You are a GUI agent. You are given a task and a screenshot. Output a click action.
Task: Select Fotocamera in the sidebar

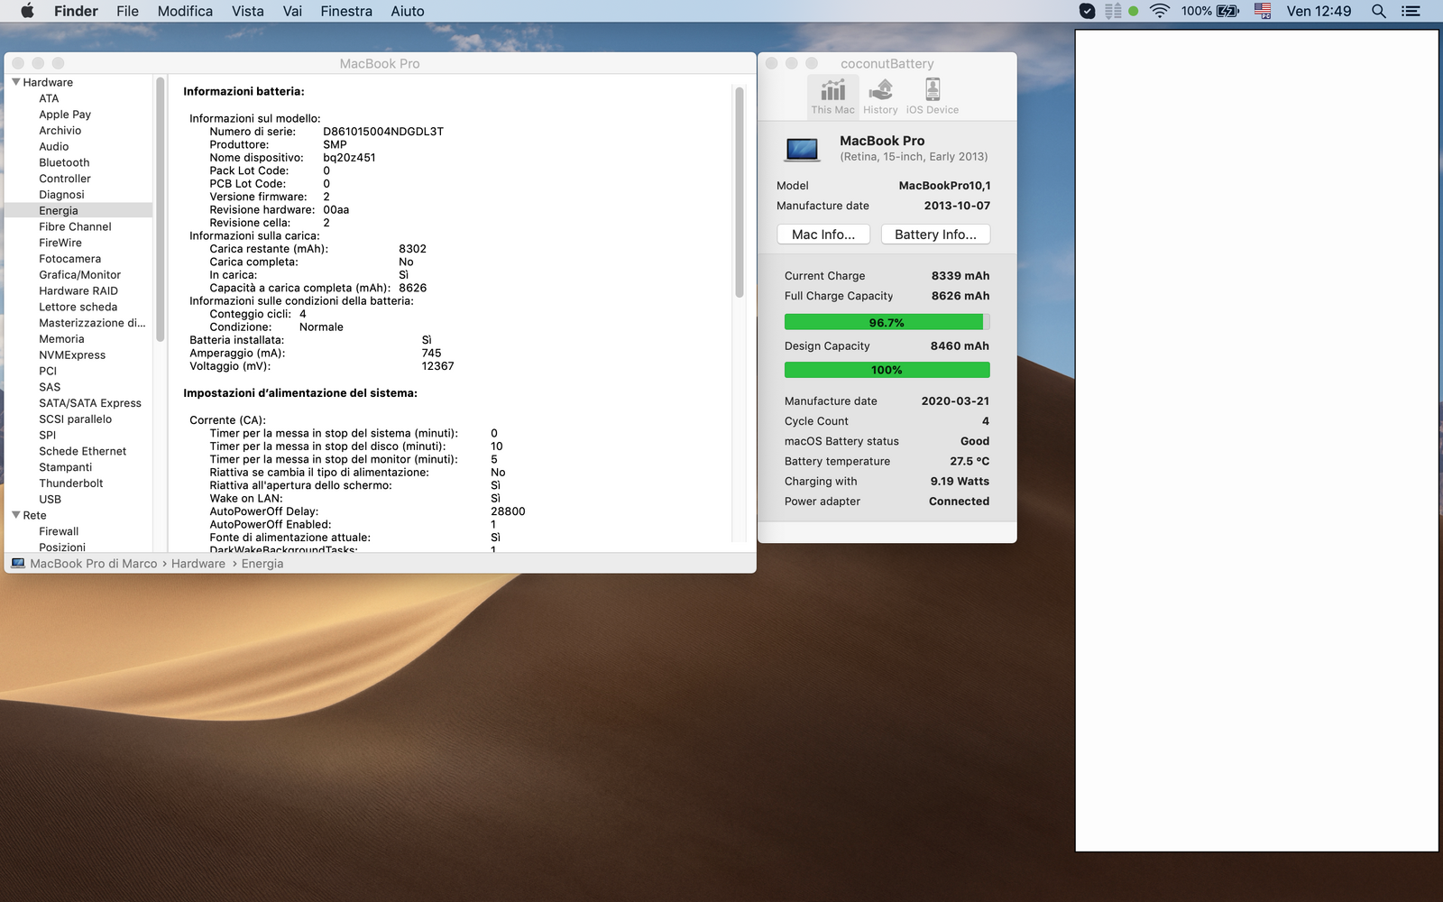(x=69, y=258)
